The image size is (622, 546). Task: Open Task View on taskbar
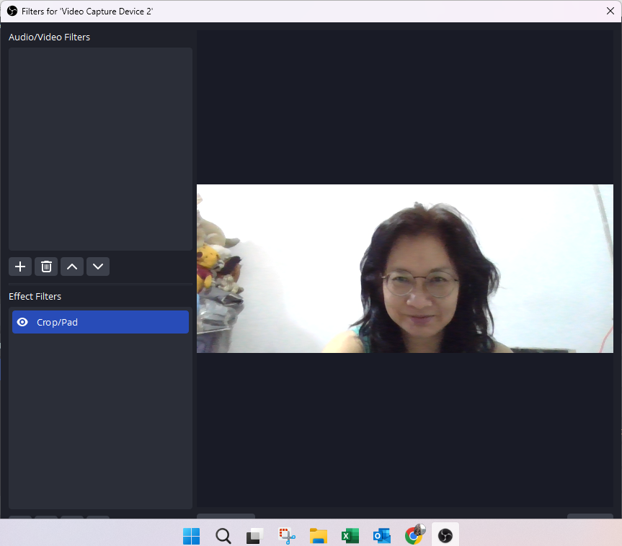click(x=254, y=536)
